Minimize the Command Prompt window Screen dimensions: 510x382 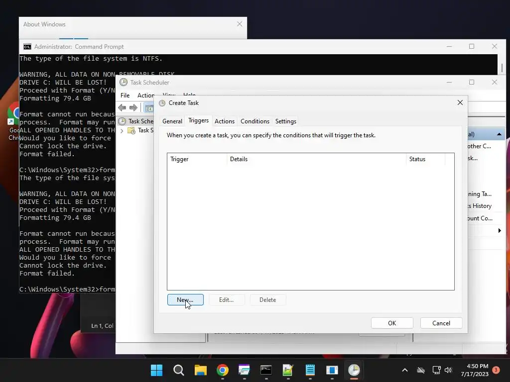449,46
